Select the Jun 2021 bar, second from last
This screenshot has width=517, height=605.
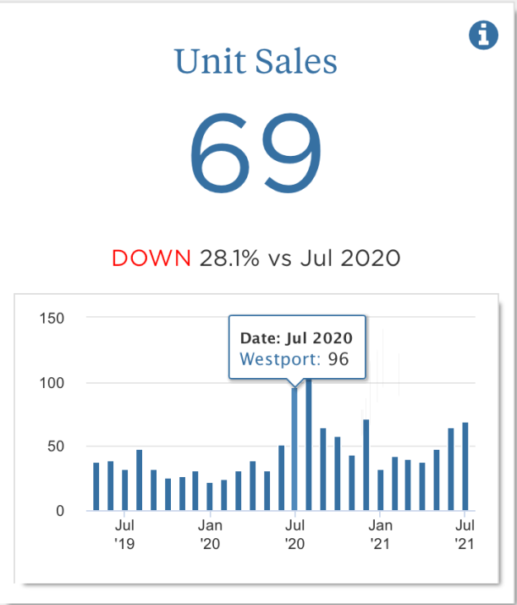451,469
